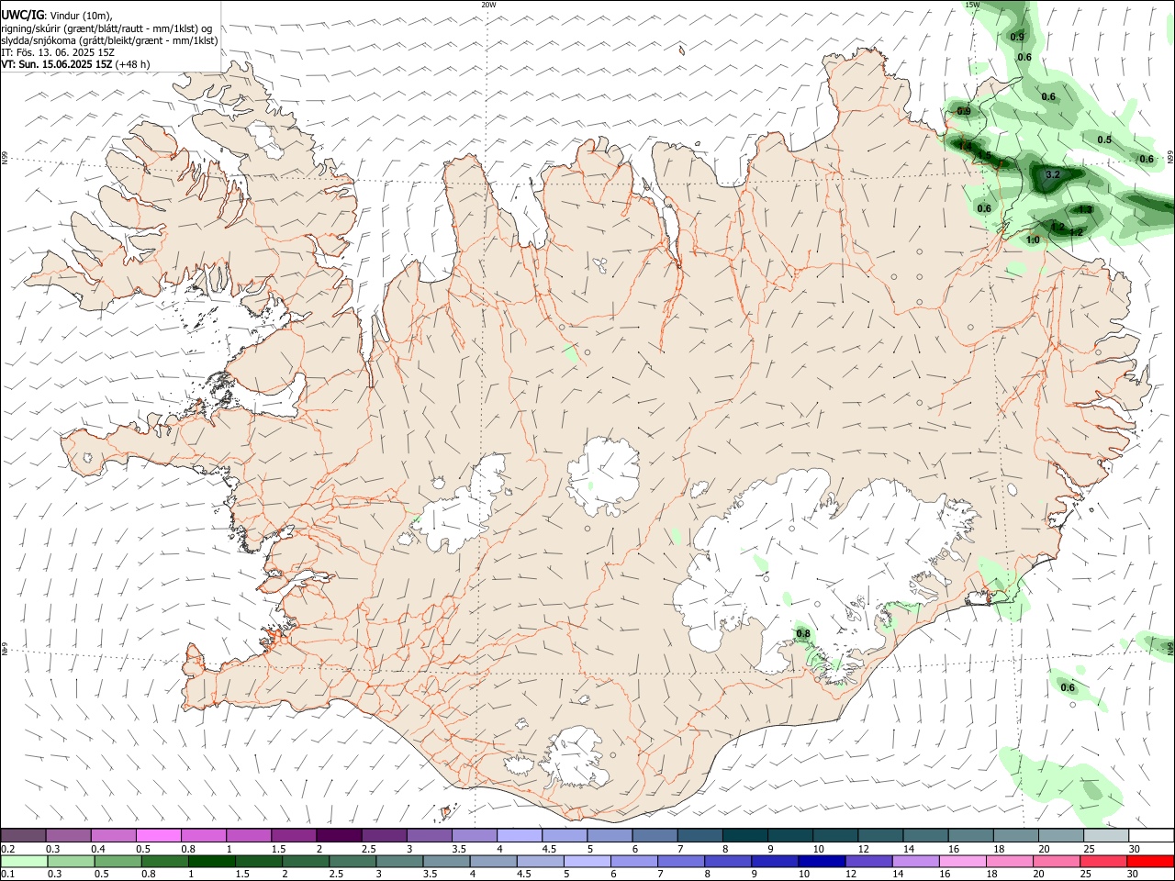Click the 1.5 label under the lower scale
The width and height of the screenshot is (1175, 881).
[242, 875]
